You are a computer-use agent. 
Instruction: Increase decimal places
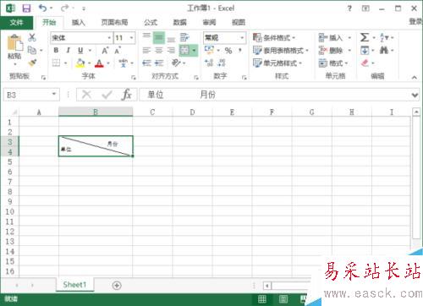coord(209,63)
